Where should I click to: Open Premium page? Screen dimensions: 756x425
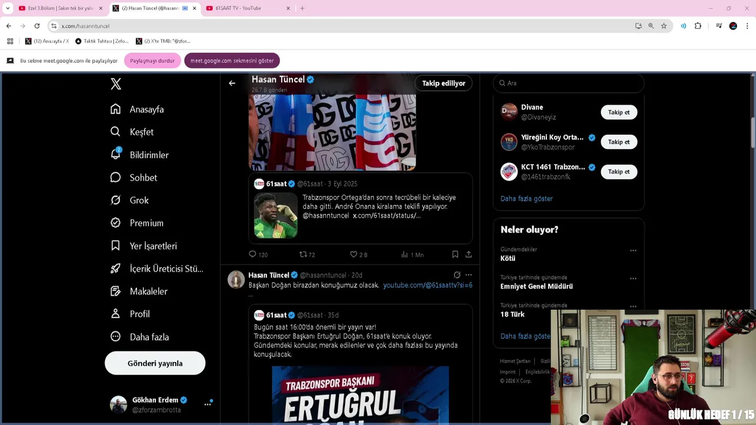coord(137,223)
